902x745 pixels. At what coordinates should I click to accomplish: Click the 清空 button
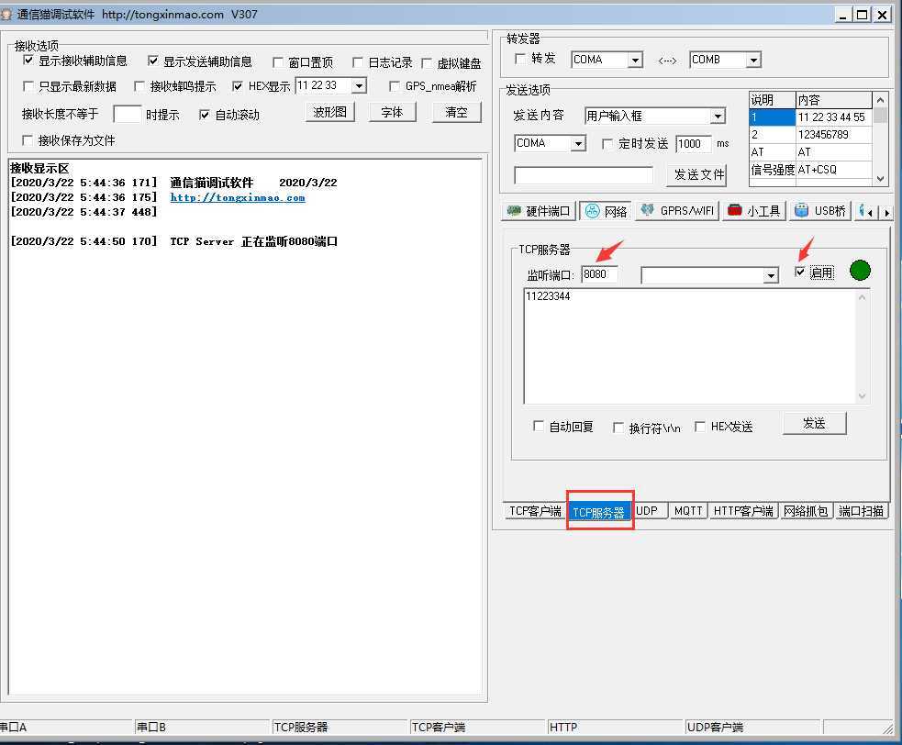pos(456,112)
